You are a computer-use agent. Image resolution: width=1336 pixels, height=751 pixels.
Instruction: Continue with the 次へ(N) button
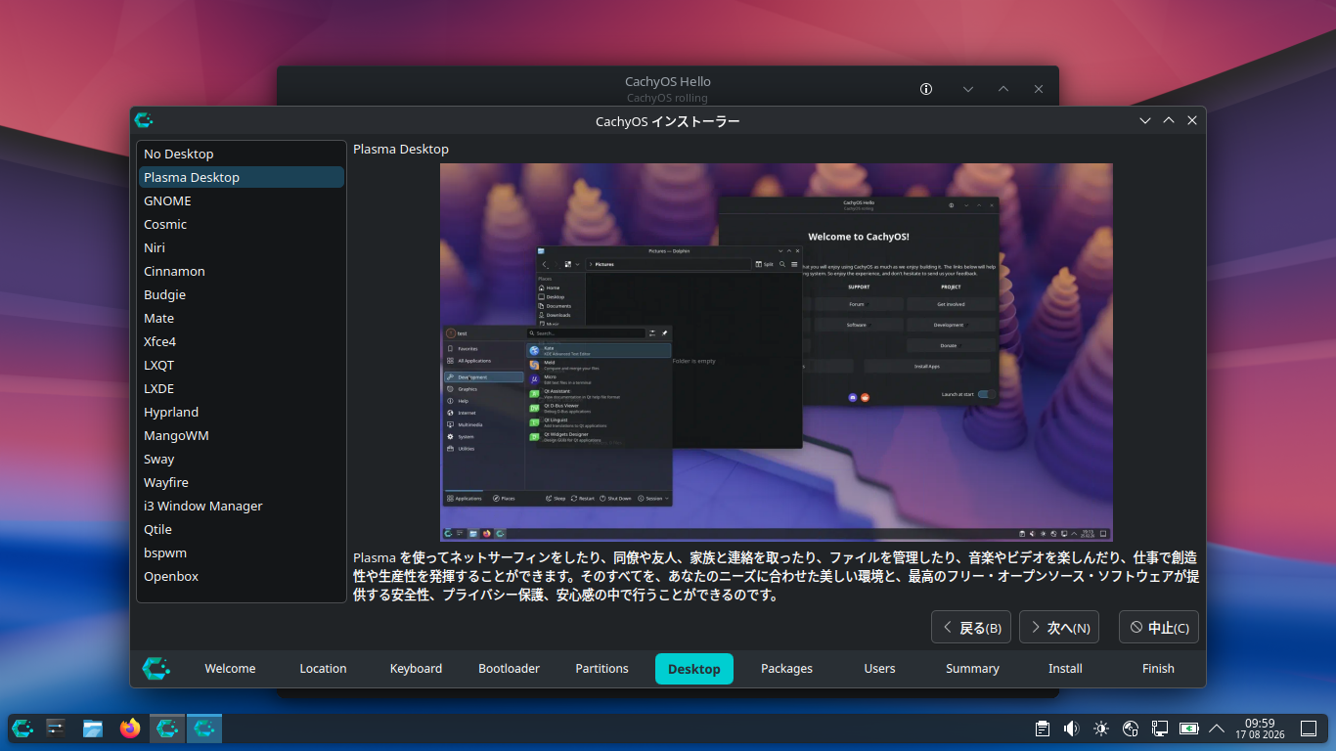pos(1059,628)
